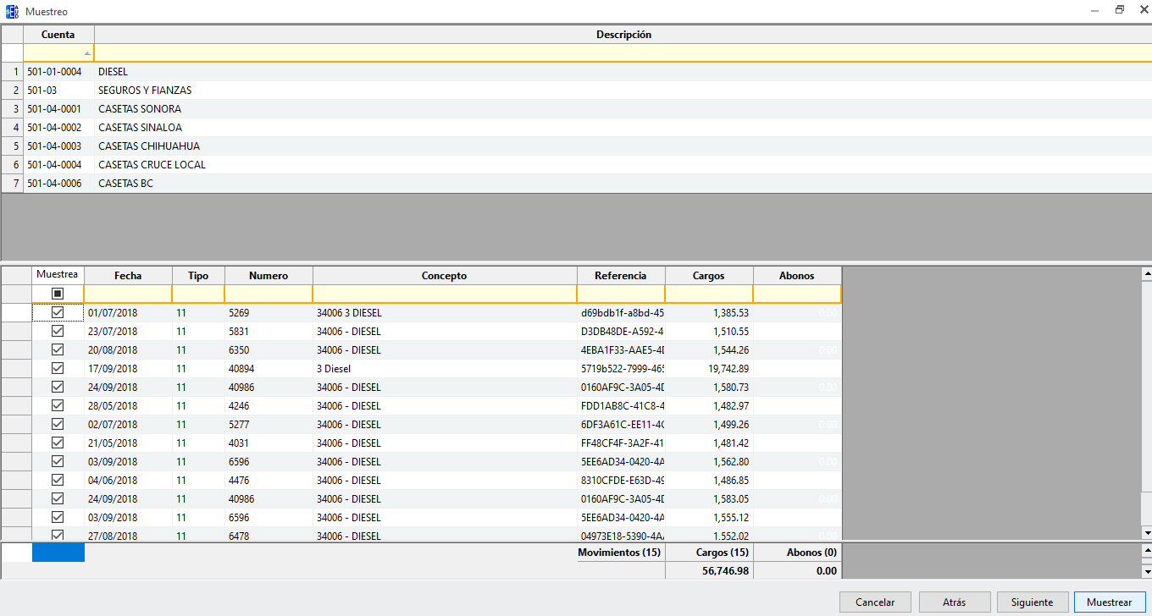Uncheck the Muestrea box for 17/09/2018 row

click(x=58, y=368)
